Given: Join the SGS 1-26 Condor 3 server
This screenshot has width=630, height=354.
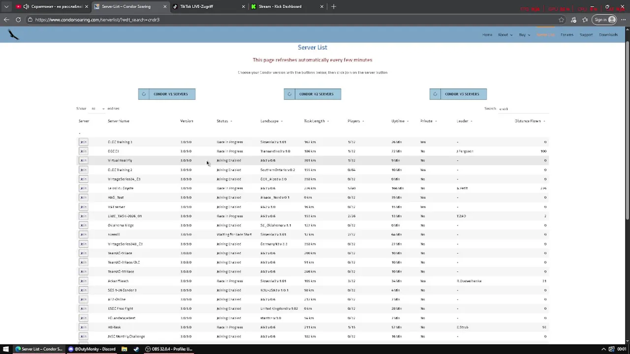Looking at the screenshot, I should tap(83, 290).
